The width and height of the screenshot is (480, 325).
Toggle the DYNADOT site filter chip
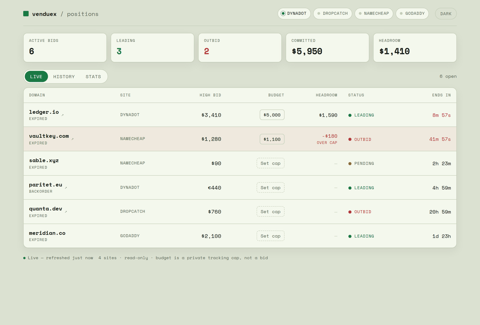click(x=294, y=14)
